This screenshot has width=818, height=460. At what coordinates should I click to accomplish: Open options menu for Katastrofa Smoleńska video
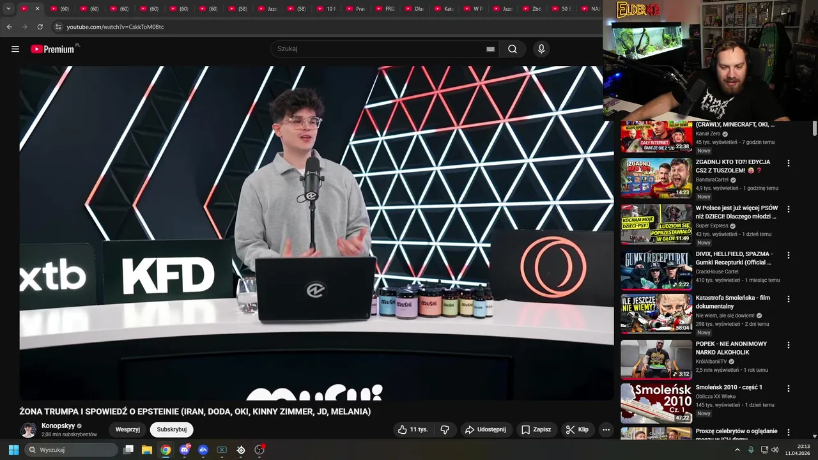coord(788,299)
